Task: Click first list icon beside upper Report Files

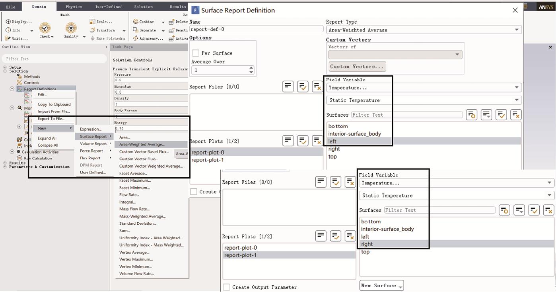Action: [x=288, y=86]
